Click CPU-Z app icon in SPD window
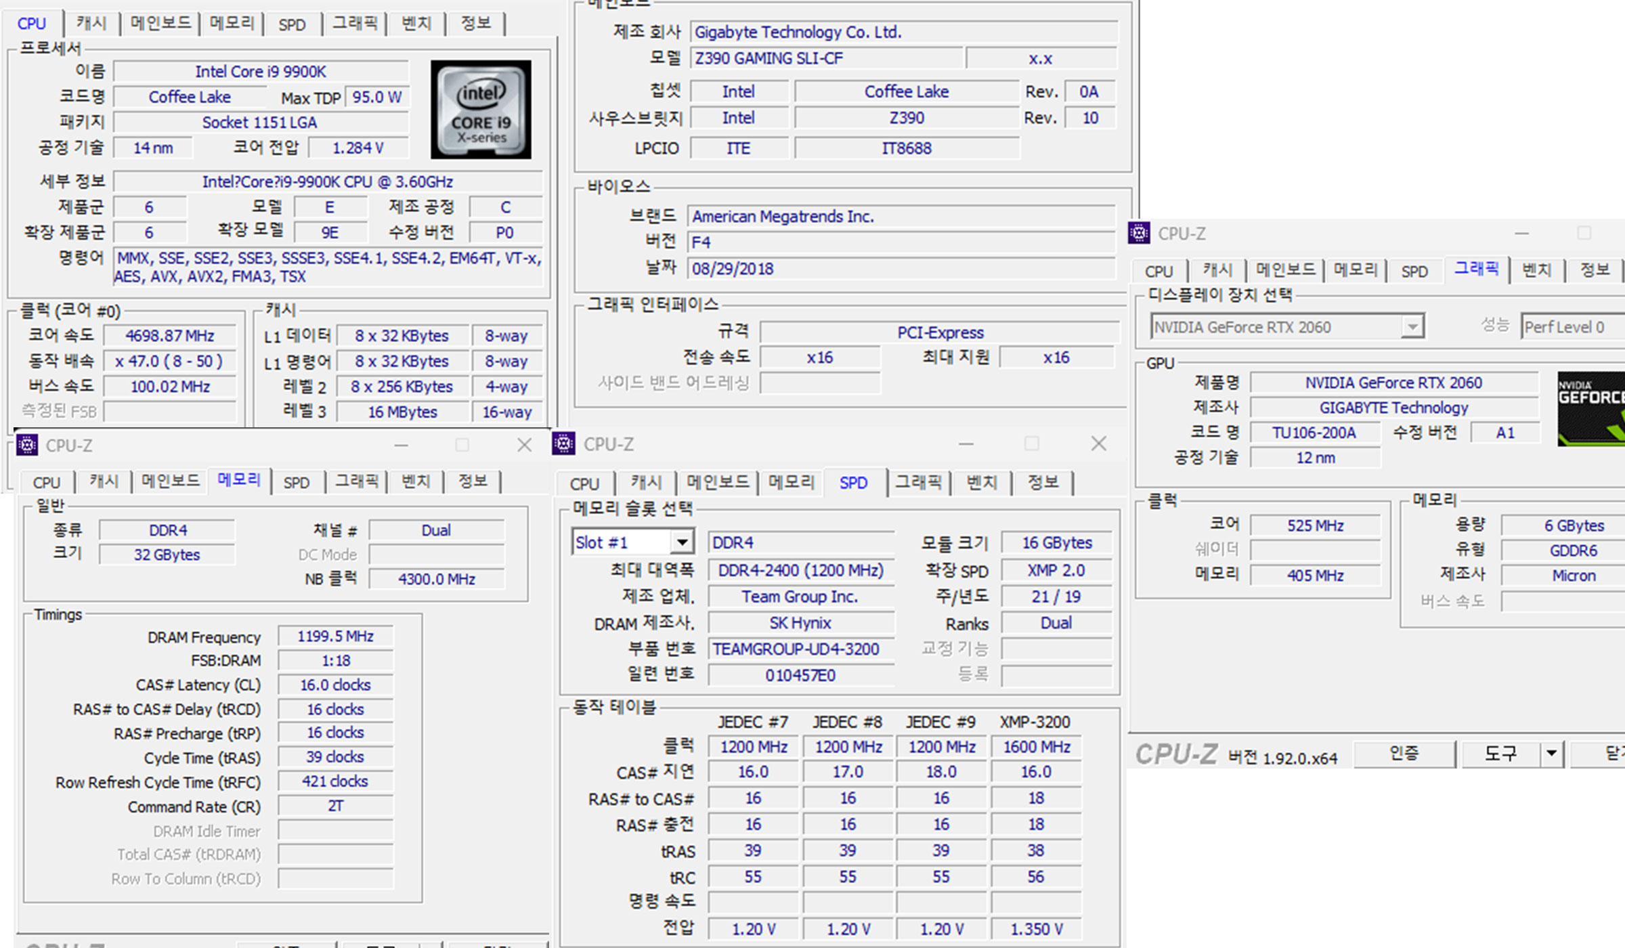Viewport: 1625px width, 948px height. click(x=564, y=444)
